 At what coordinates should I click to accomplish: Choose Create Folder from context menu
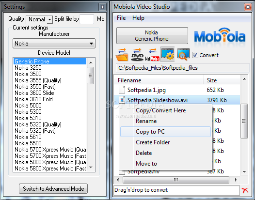coord(165,142)
